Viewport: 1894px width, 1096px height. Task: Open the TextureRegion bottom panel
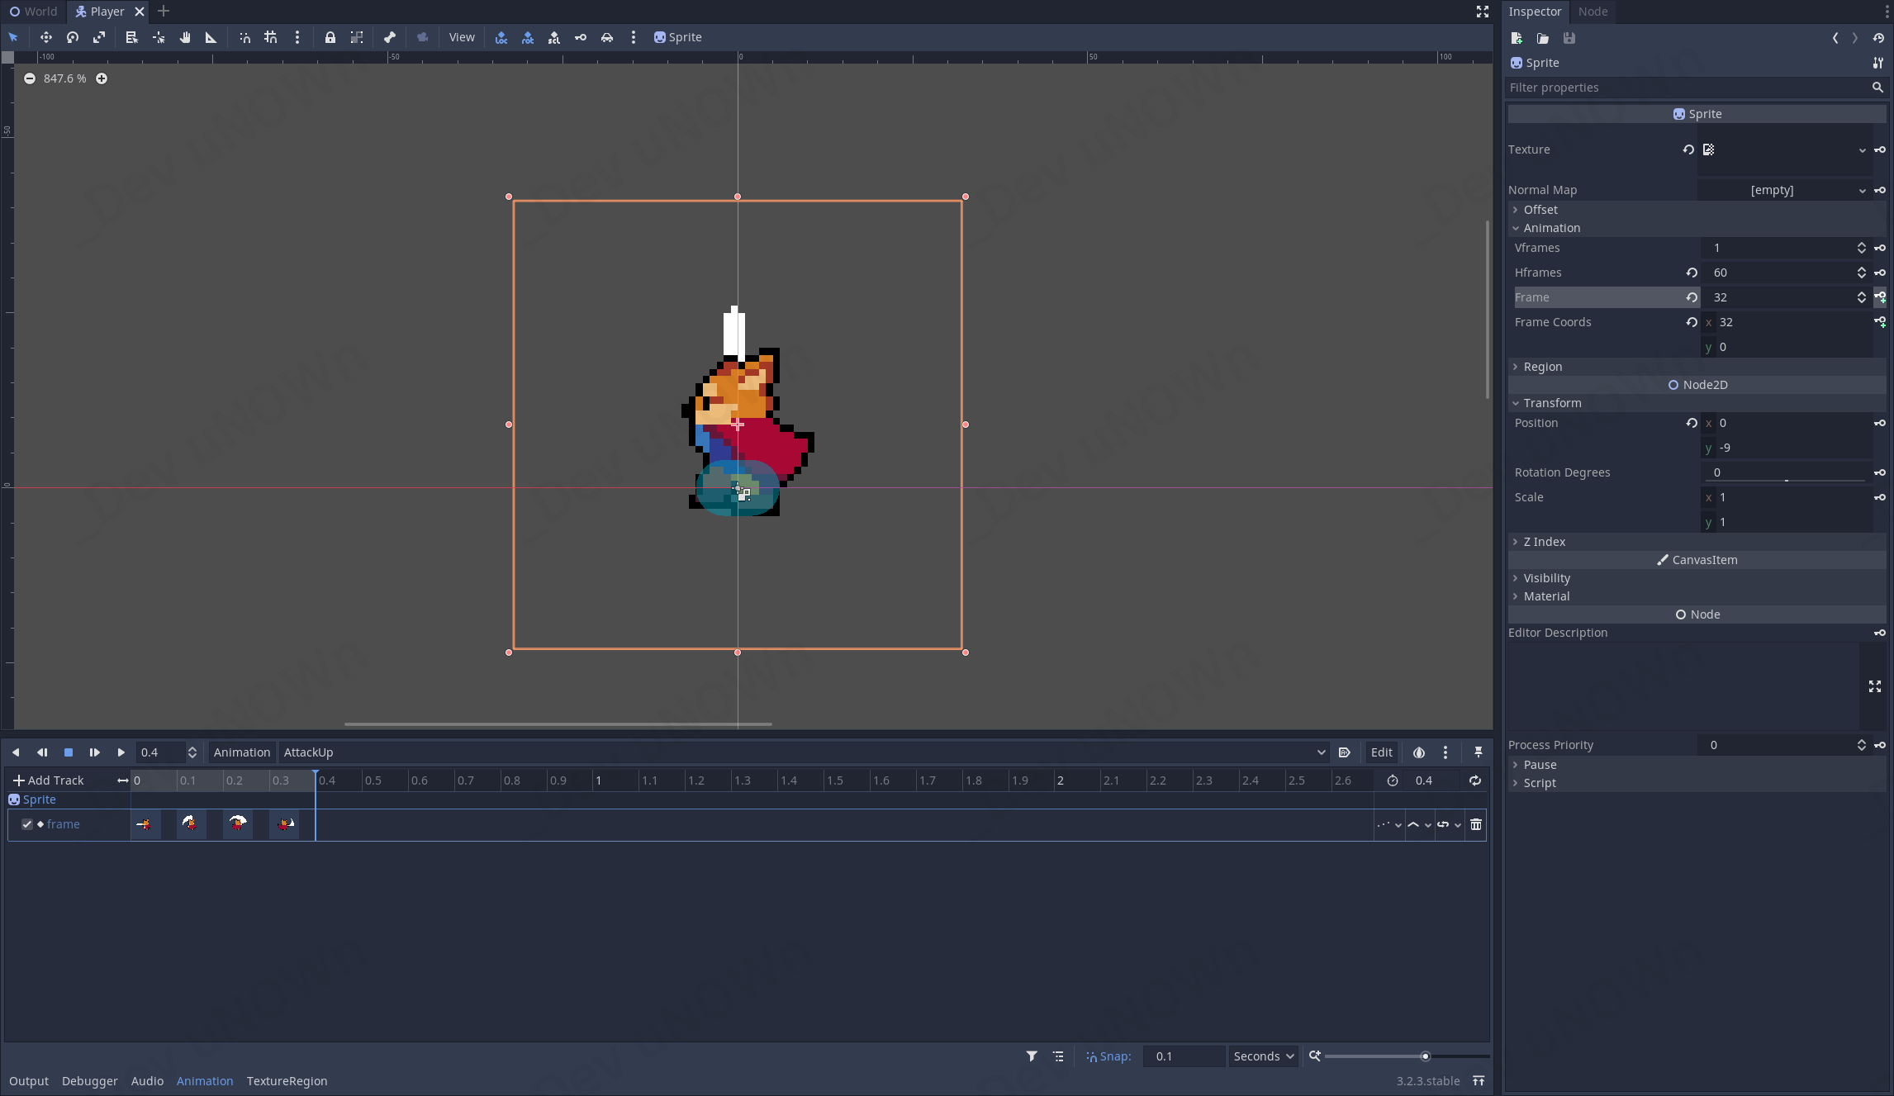click(287, 1081)
